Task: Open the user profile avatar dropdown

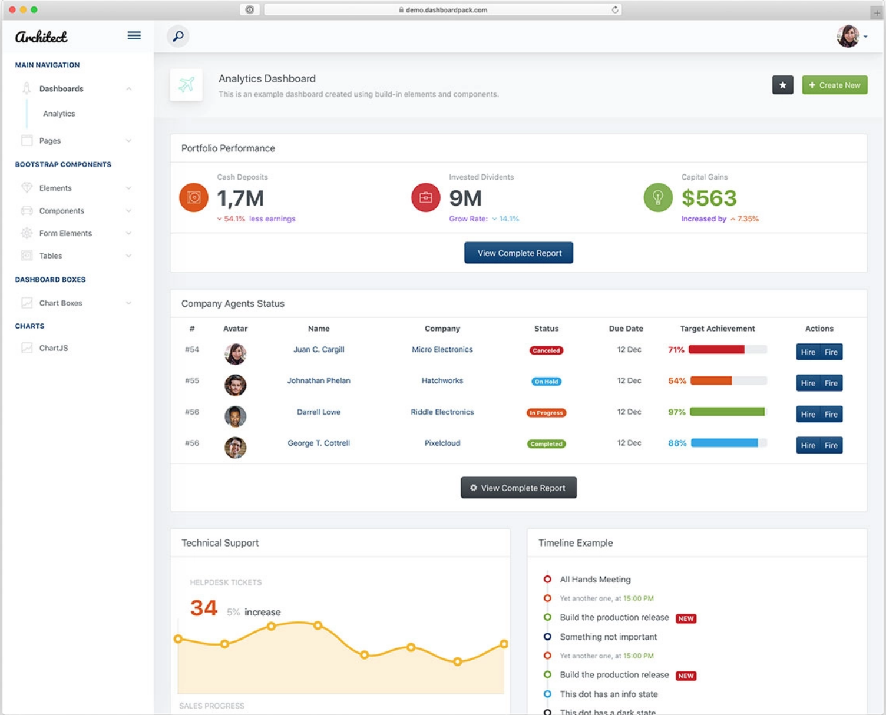Action: click(851, 37)
